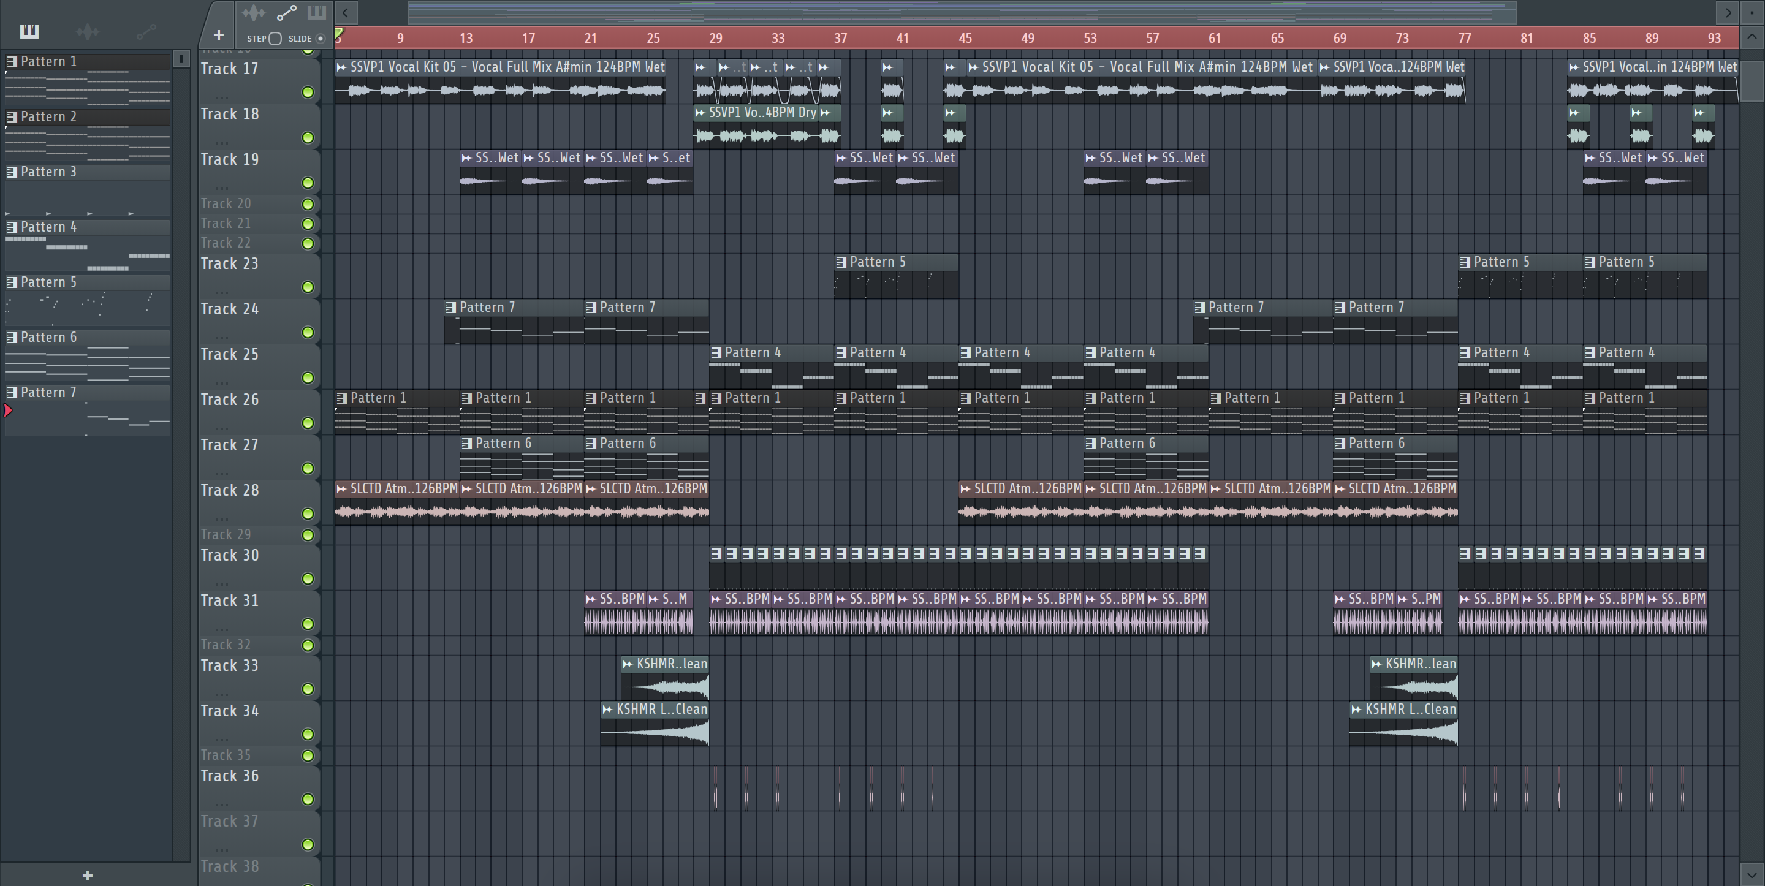The height and width of the screenshot is (886, 1765).
Task: Mute Track 36 using its green LED
Action: click(308, 800)
